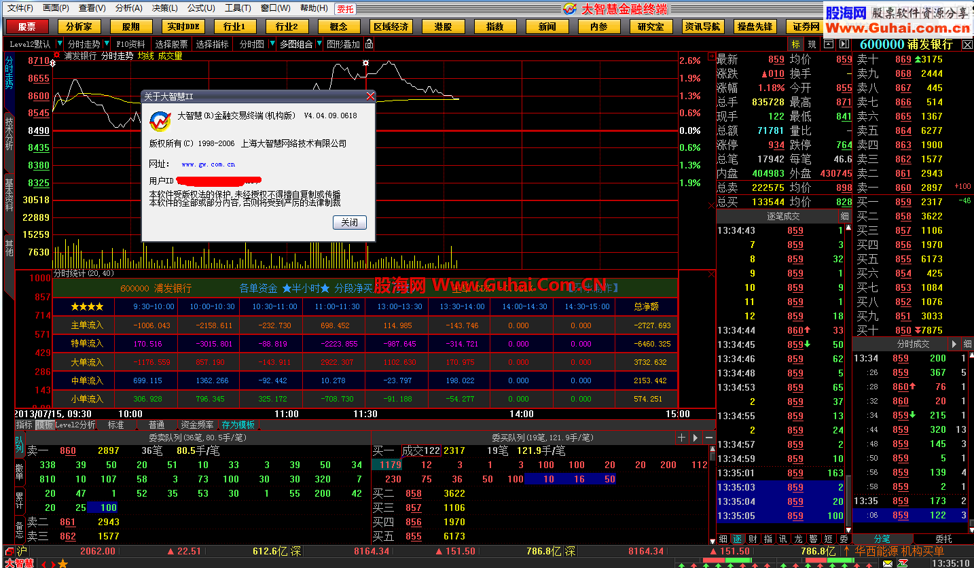Click the 区域经济 button
This screenshot has height=568, width=974.
point(391,26)
